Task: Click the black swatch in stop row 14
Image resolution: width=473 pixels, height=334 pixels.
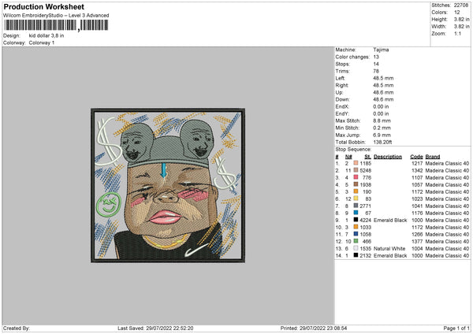Action: click(x=356, y=255)
